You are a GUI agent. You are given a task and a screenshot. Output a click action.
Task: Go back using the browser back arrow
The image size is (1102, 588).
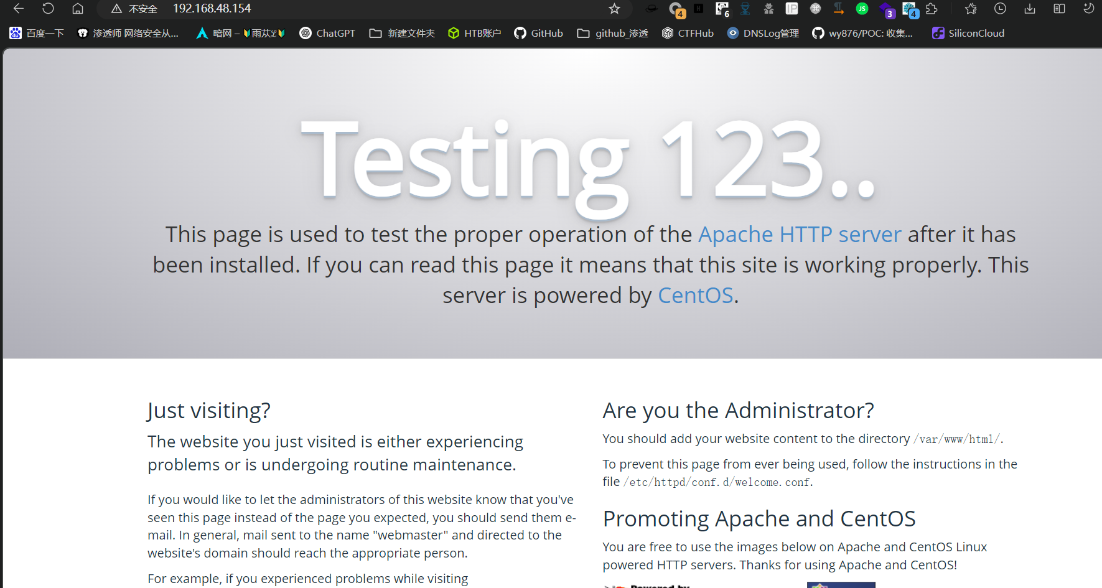coord(19,9)
